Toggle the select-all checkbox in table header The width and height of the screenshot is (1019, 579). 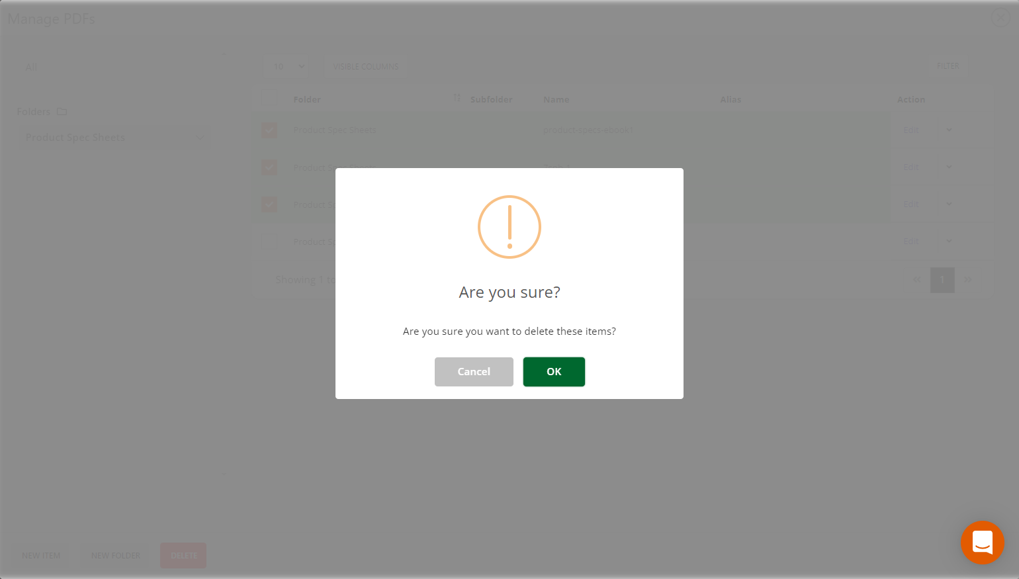(269, 98)
